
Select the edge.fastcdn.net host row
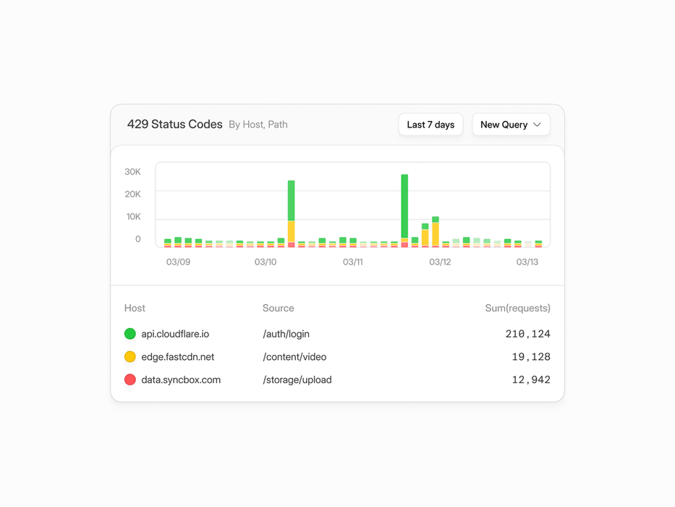click(337, 356)
